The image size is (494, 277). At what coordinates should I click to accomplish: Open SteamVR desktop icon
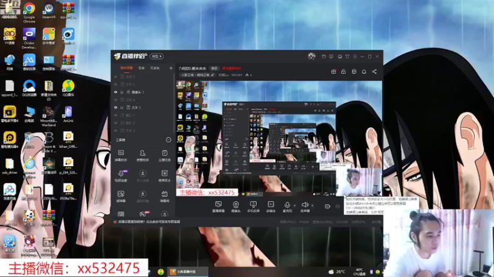click(x=49, y=11)
